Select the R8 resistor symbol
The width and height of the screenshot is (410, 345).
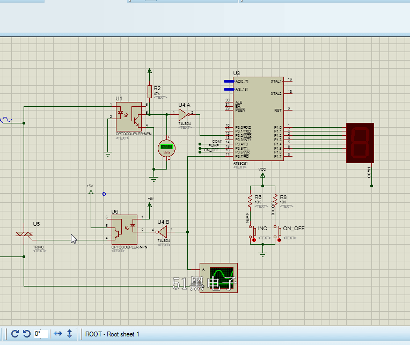(275, 201)
